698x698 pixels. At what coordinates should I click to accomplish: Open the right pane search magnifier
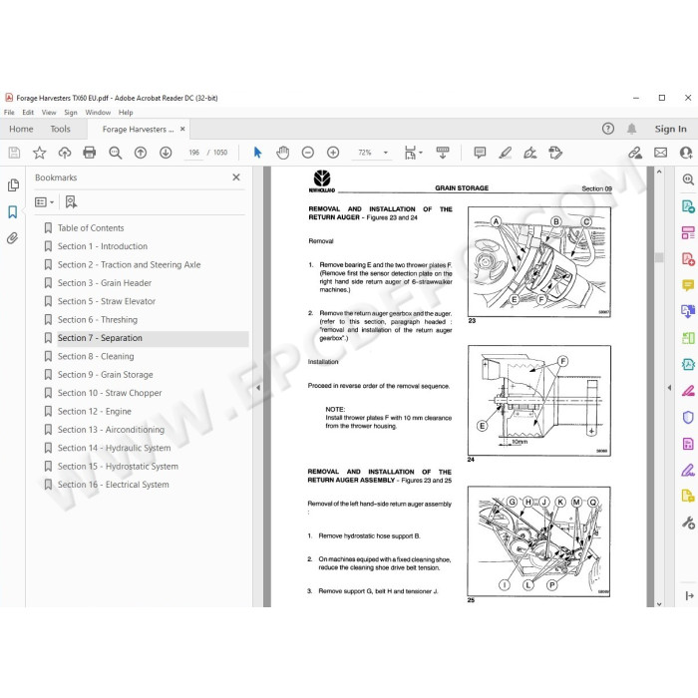(x=688, y=179)
